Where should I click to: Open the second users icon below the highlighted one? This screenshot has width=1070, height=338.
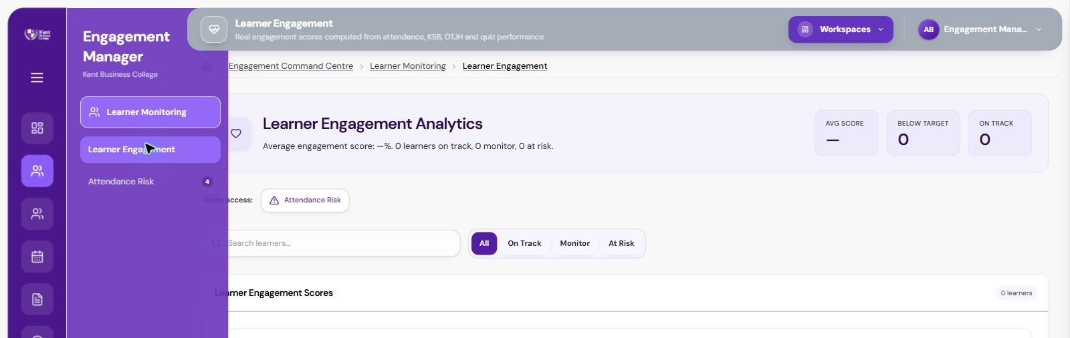(37, 214)
